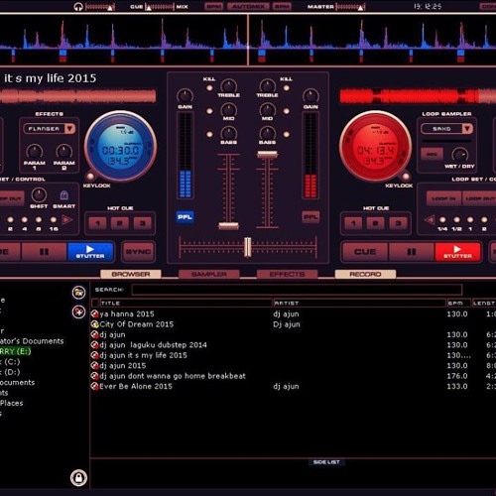Toggle the left deck Keylock light
This screenshot has width=496, height=496.
point(90,176)
